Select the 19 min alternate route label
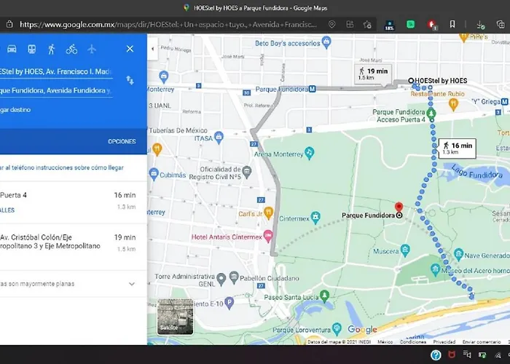 (373, 74)
